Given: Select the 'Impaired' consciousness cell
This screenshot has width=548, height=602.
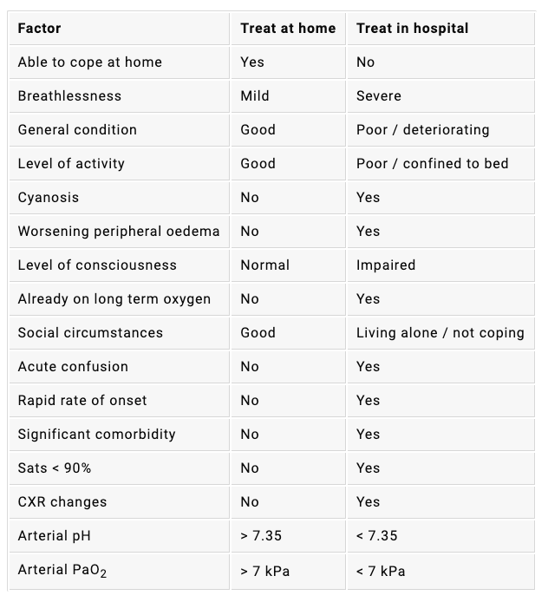Looking at the screenshot, I should click(386, 265).
